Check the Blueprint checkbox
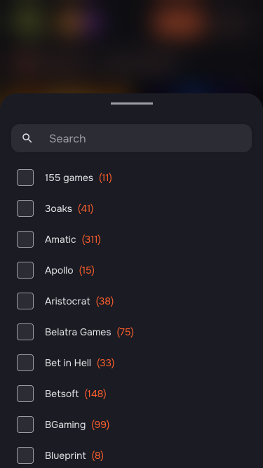Screen dimensions: 263x468 coord(25,455)
